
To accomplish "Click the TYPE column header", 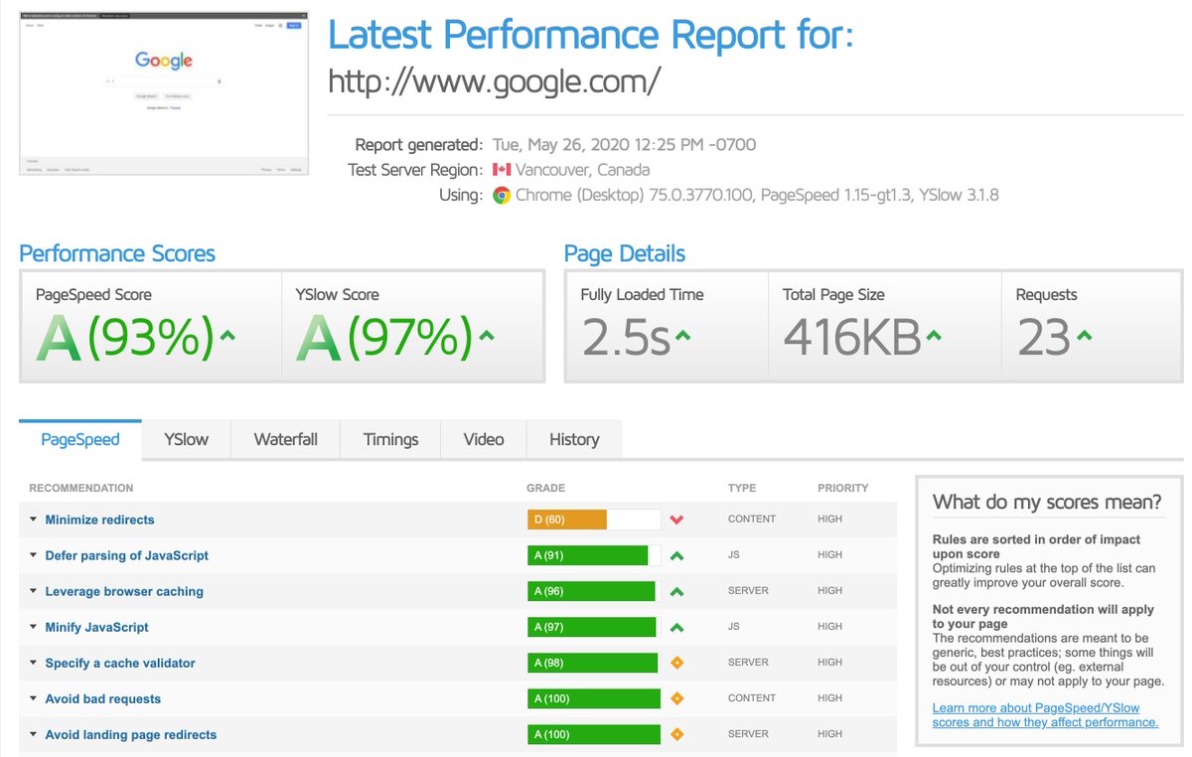I will pyautogui.click(x=742, y=488).
